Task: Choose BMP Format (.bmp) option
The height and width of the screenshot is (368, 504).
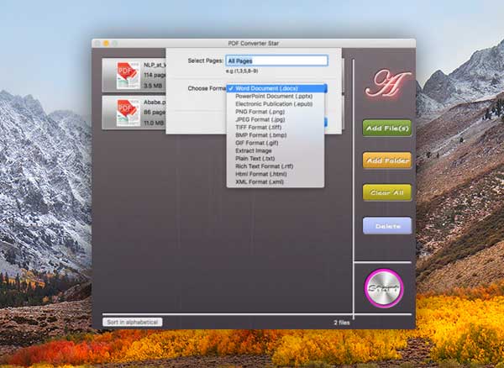Action: (x=276, y=135)
